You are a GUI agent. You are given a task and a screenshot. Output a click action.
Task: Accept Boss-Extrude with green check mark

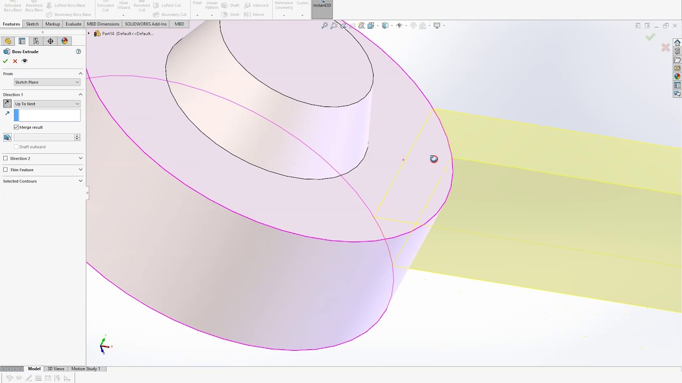[5, 61]
